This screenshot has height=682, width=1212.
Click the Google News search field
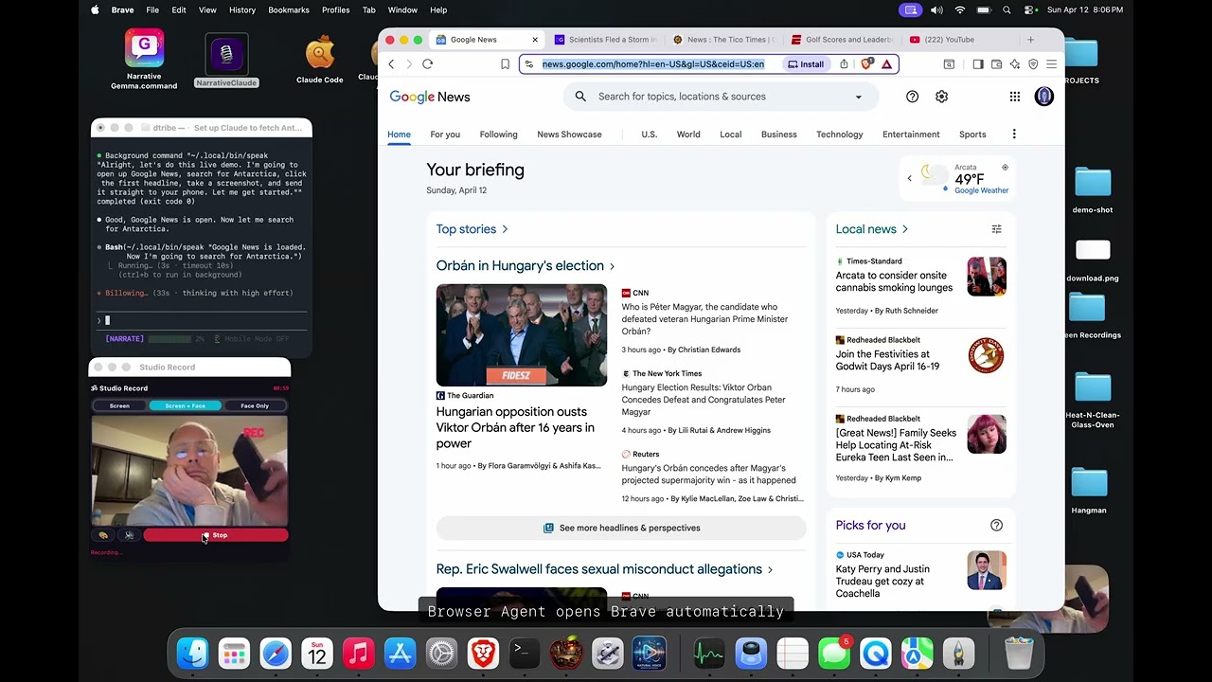[x=722, y=97]
